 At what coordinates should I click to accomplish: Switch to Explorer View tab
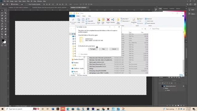(x=90, y=16)
